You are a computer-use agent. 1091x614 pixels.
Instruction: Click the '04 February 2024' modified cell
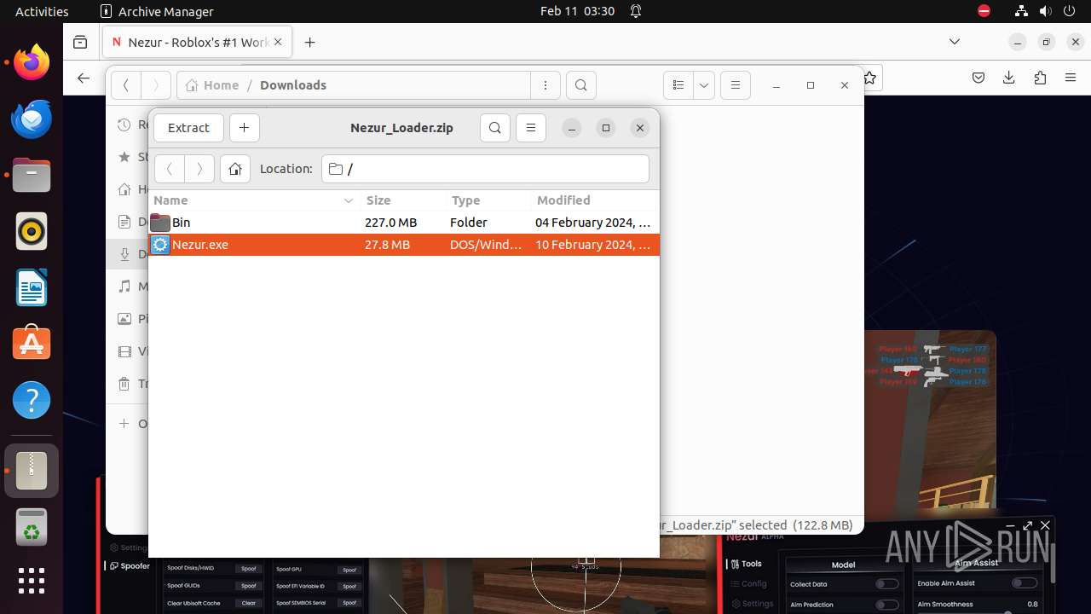coord(593,223)
